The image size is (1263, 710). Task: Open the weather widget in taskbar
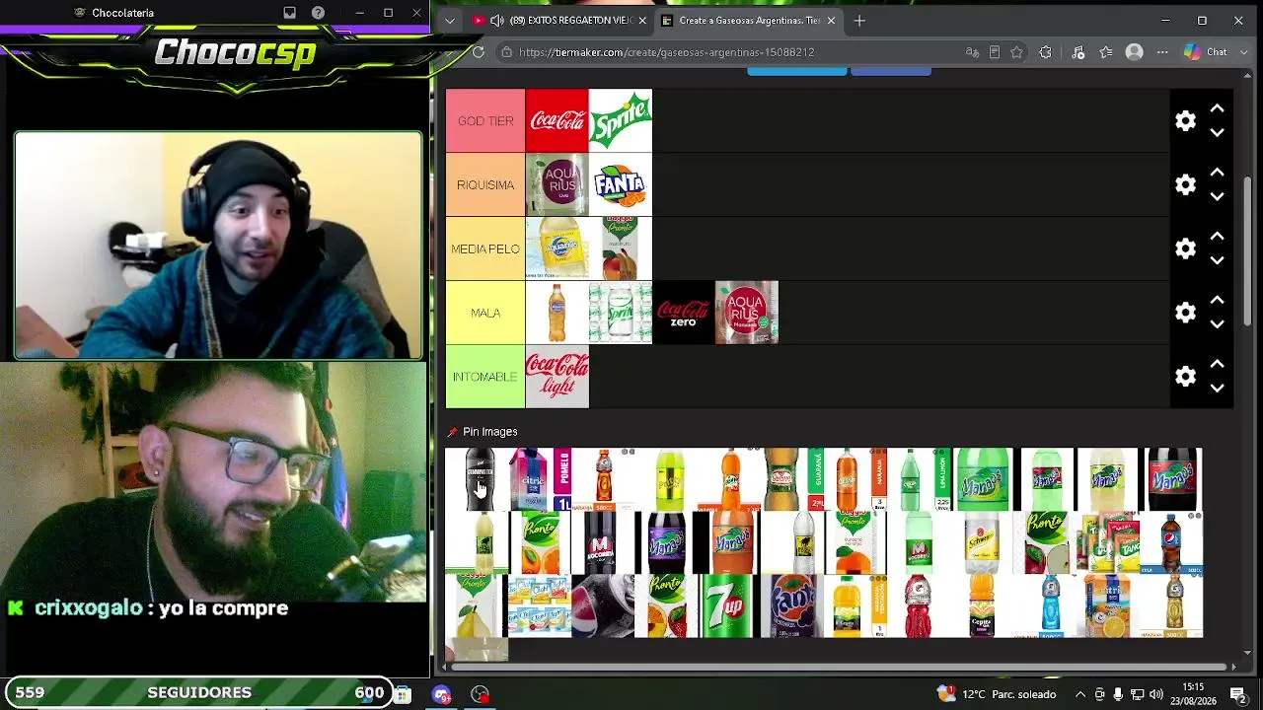pos(997,694)
